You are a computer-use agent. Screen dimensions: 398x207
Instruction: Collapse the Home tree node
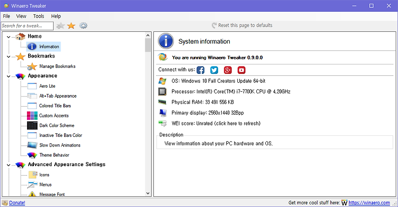pyautogui.click(x=8, y=37)
